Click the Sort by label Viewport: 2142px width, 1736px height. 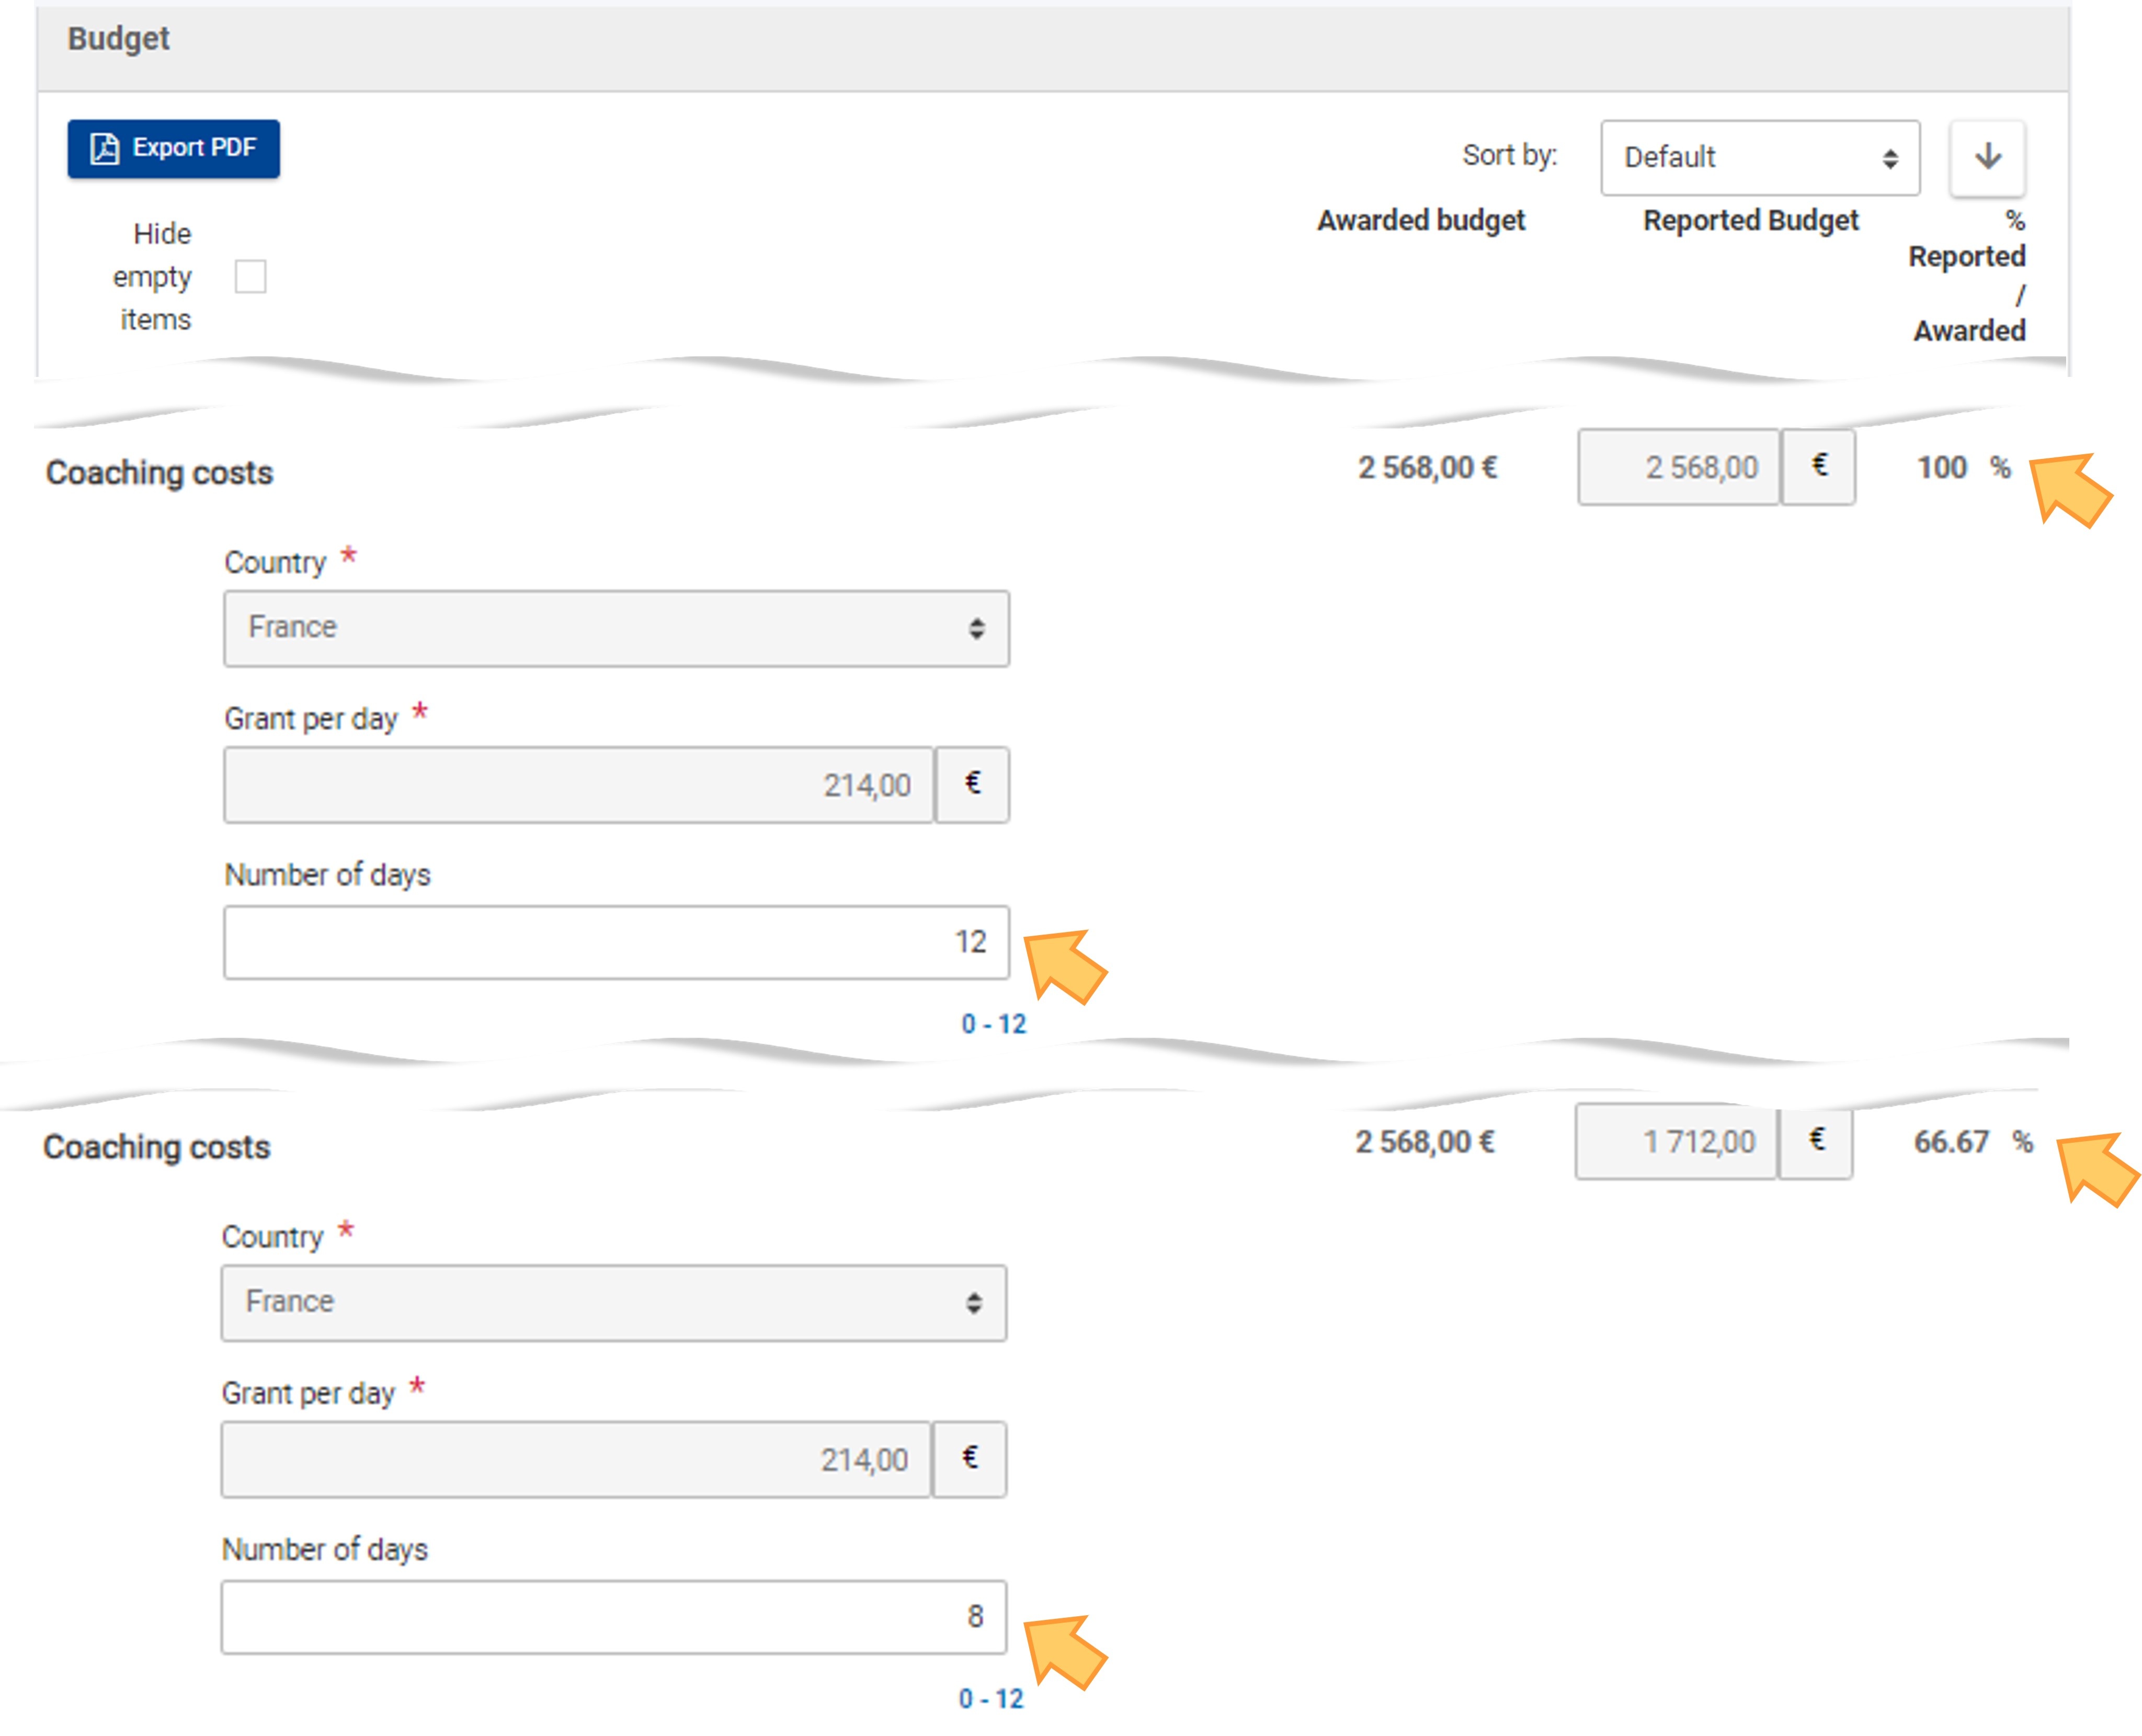tap(1510, 155)
